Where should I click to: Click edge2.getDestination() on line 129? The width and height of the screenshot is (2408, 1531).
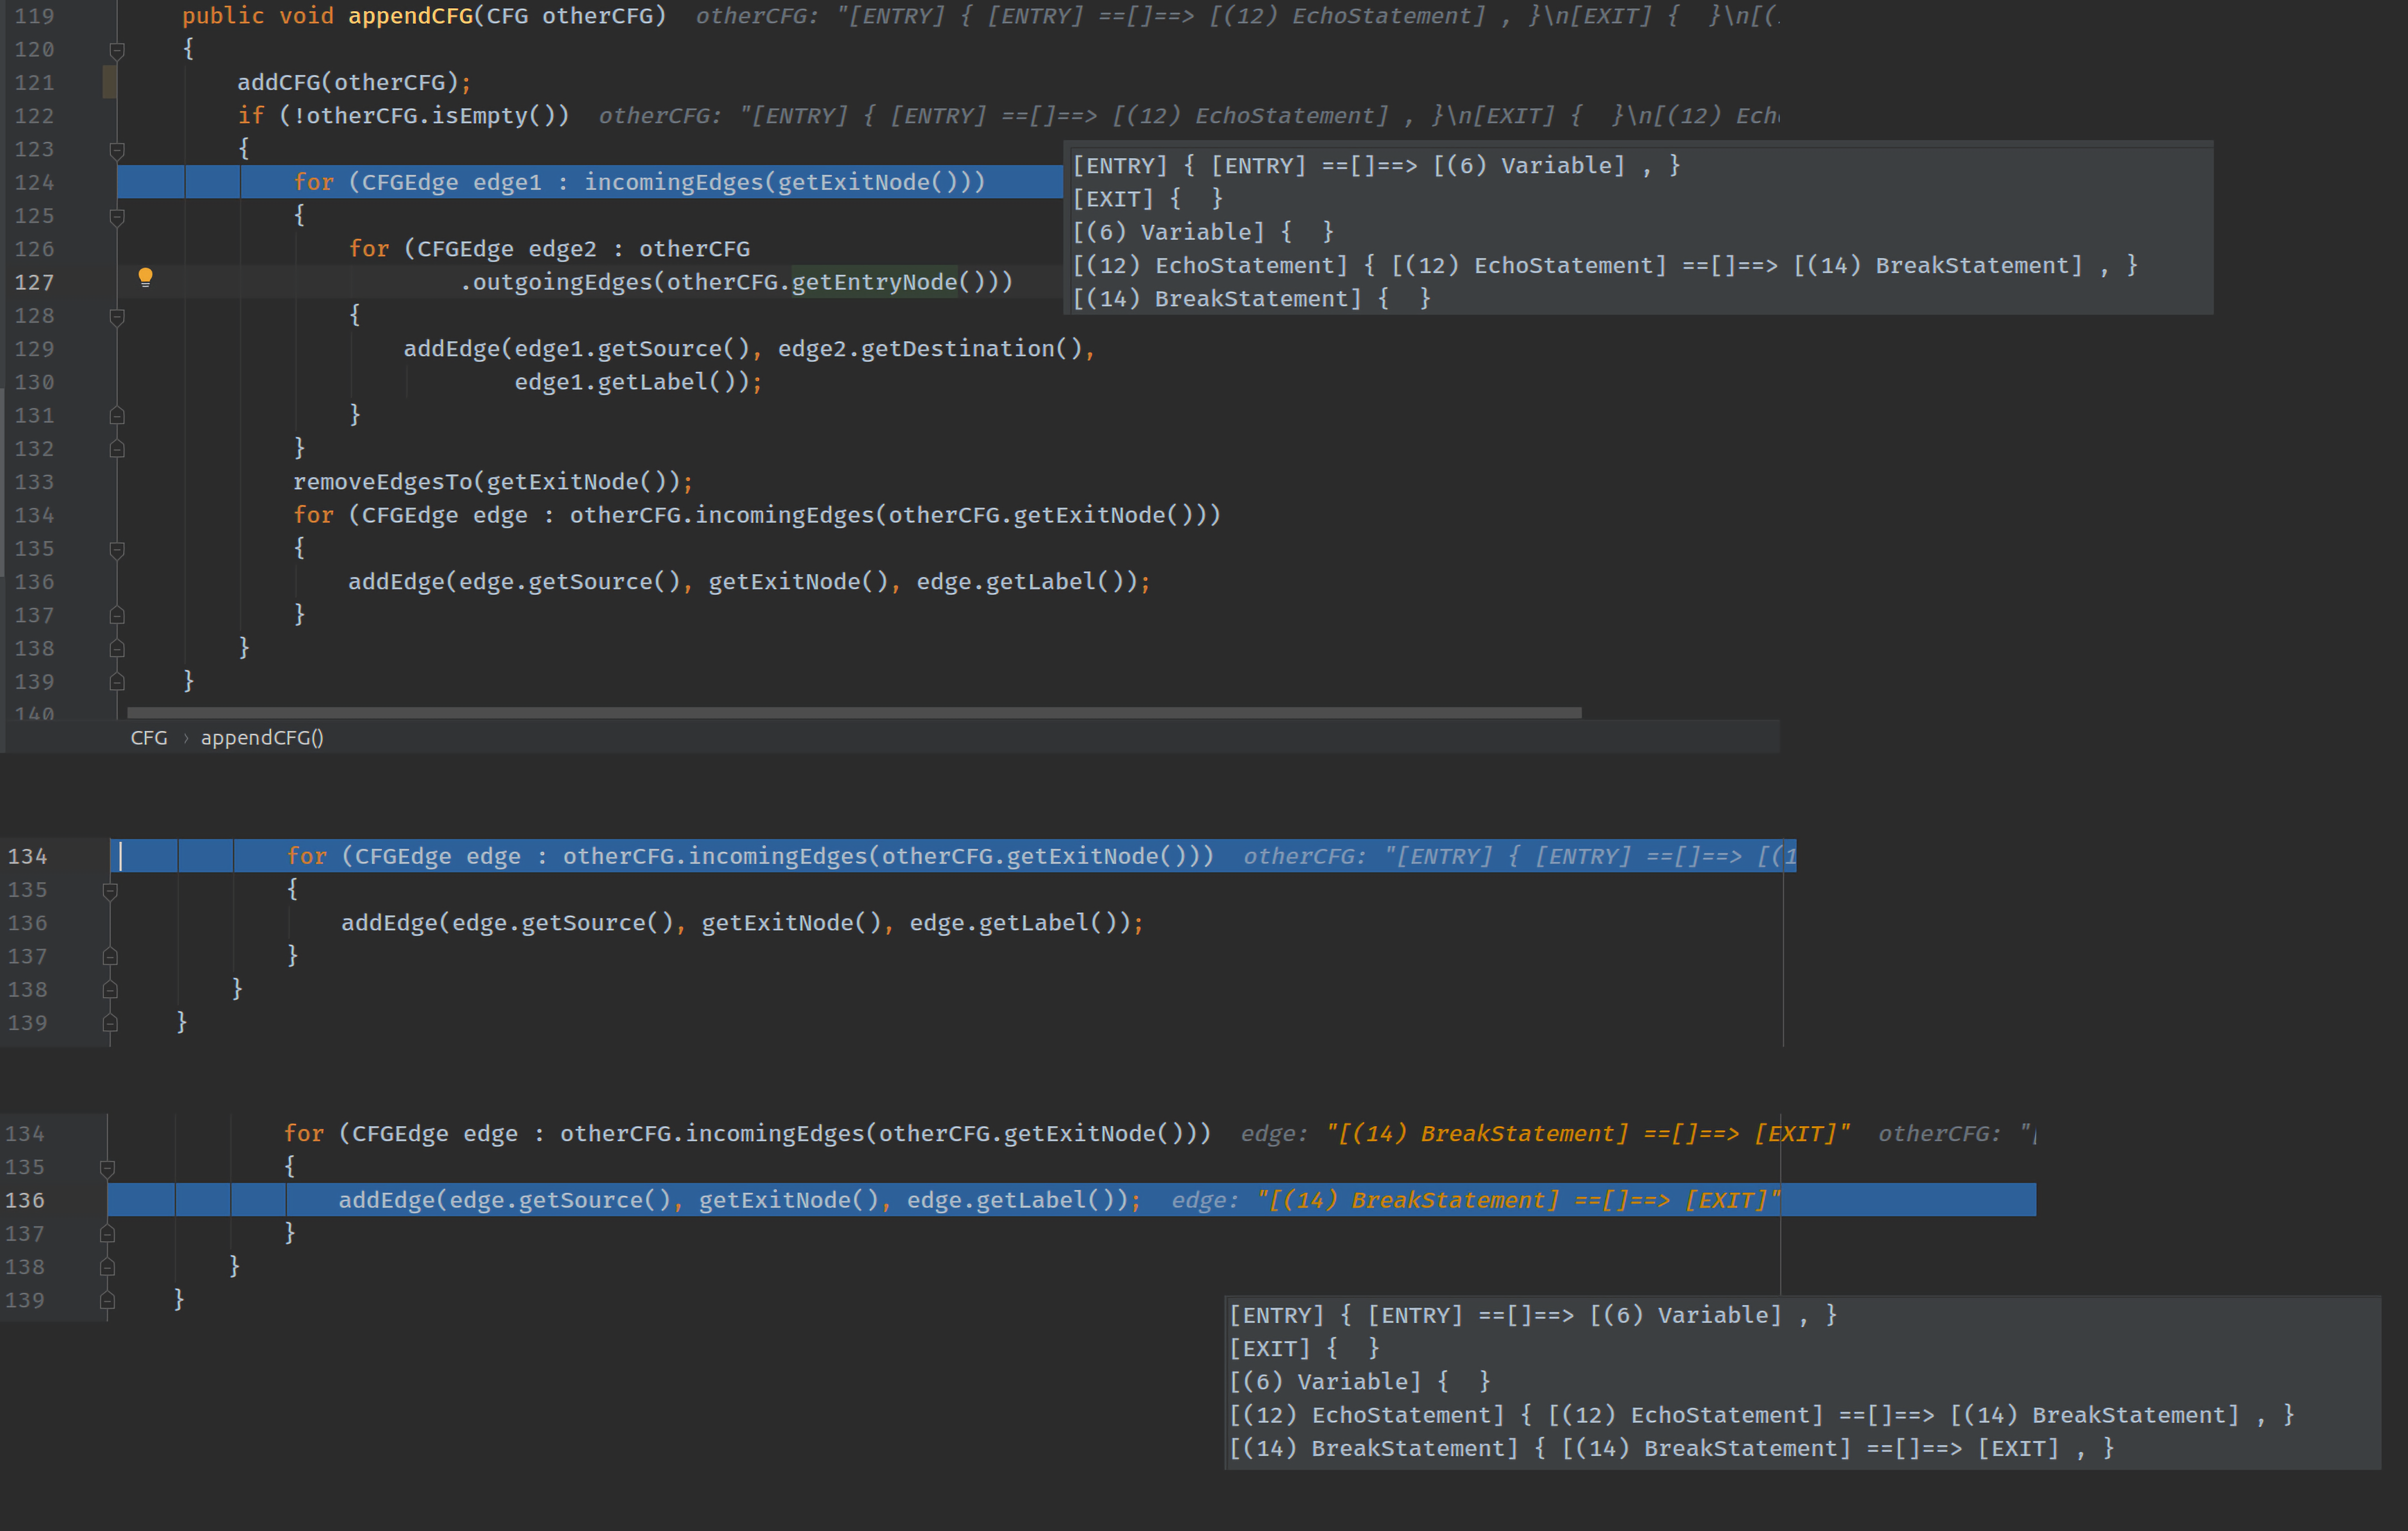click(930, 349)
